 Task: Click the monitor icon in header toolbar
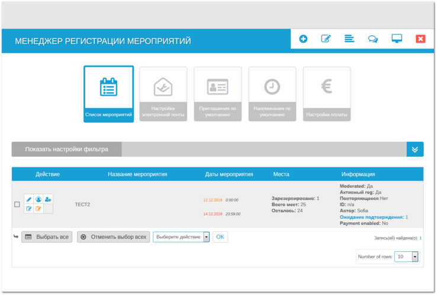(x=397, y=39)
